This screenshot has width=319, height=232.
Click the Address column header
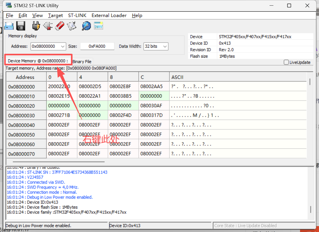(26, 77)
